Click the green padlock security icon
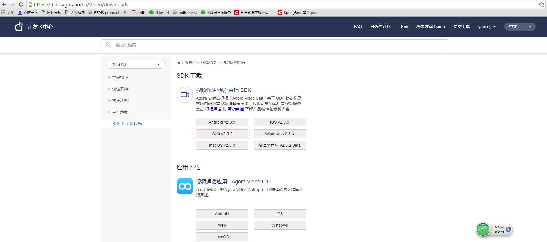Screen dimensions: 547x242 click(30, 5)
